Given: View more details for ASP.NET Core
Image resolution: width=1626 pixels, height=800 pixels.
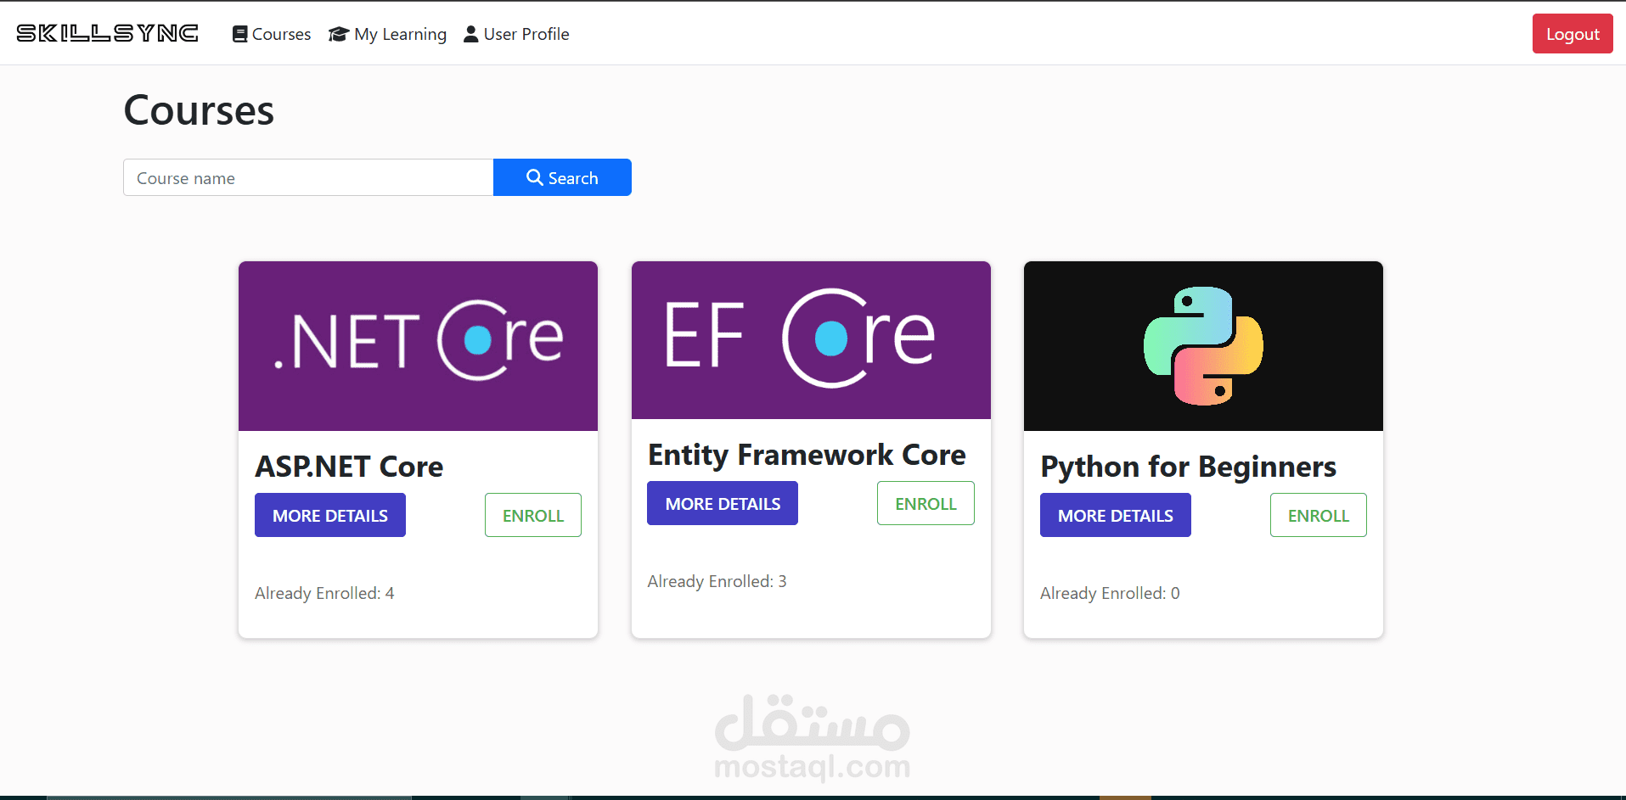Looking at the screenshot, I should (x=330, y=515).
